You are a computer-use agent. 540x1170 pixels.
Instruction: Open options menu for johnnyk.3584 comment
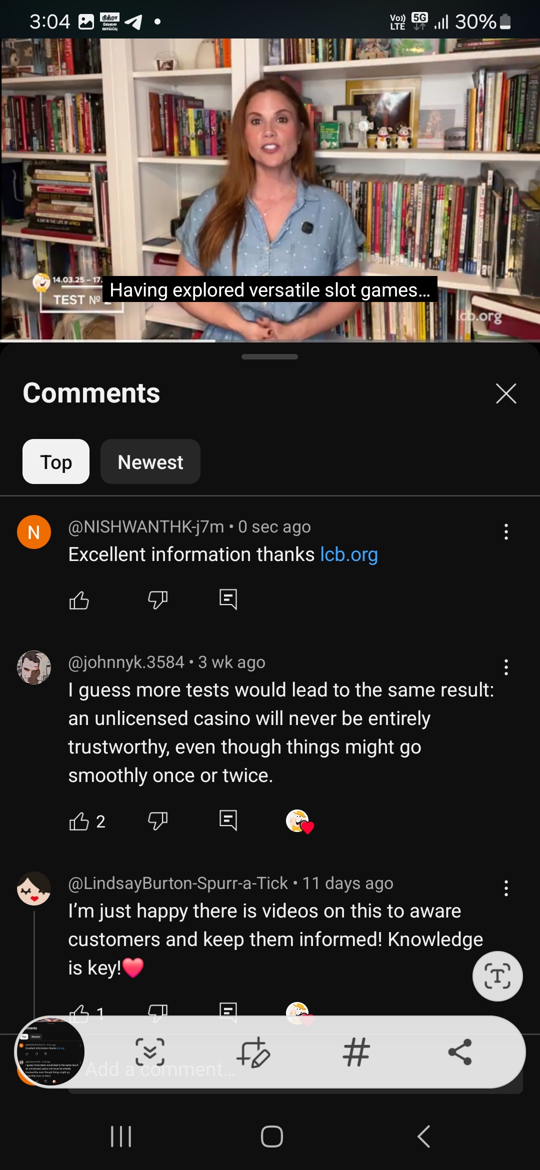tap(506, 667)
